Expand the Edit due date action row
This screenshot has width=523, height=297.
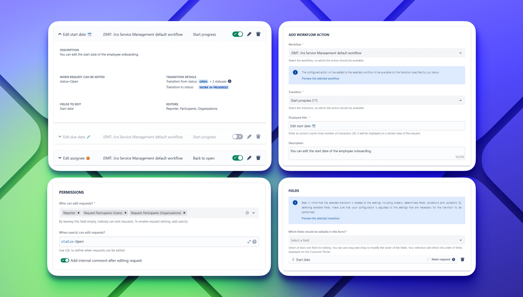(60, 137)
